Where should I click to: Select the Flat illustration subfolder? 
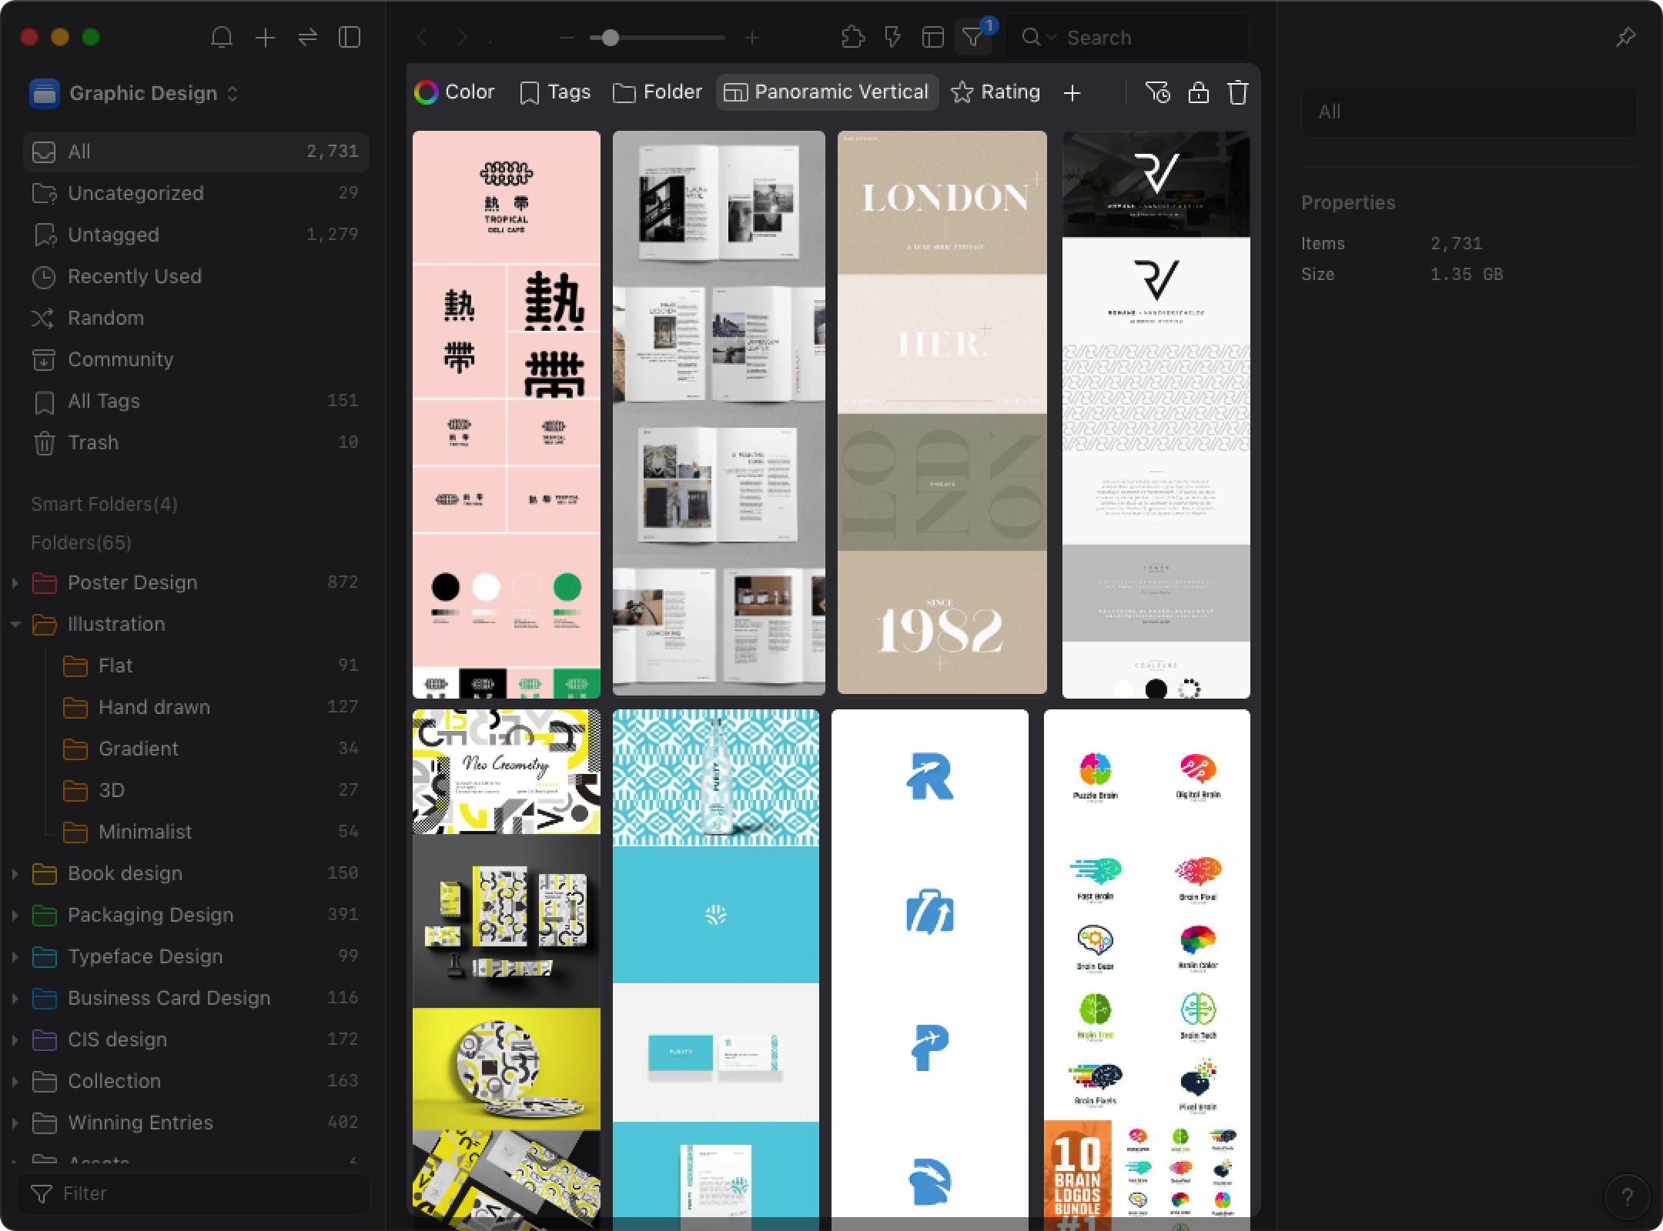(x=115, y=665)
